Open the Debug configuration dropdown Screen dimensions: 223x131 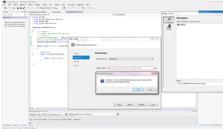(x=57, y=8)
